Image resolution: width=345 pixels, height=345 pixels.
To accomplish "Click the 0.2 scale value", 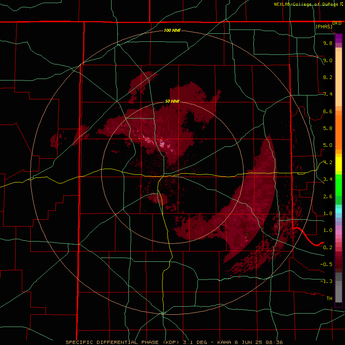I will point(328,248).
